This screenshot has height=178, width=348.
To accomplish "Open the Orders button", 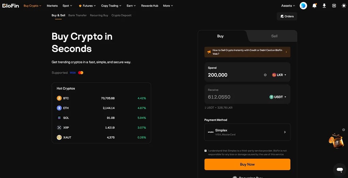I will pyautogui.click(x=287, y=16).
